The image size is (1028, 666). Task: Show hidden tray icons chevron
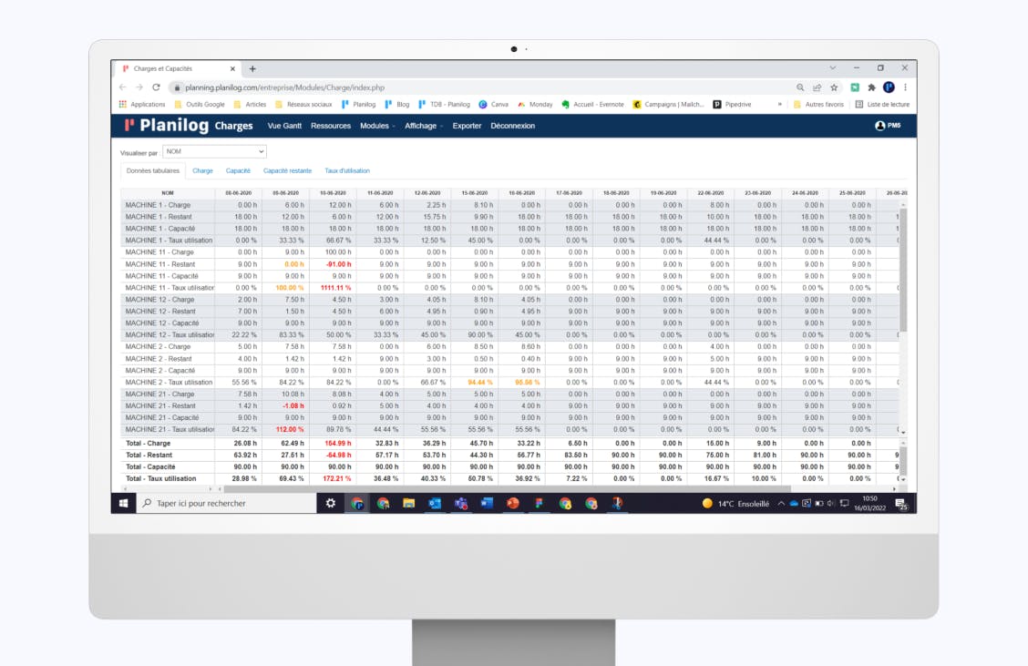781,504
